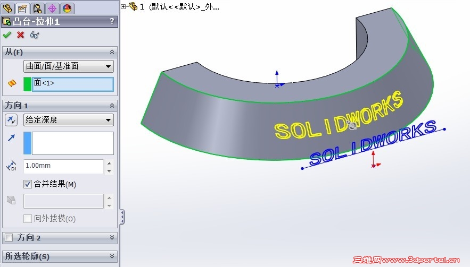This screenshot has width=470, height=267.
Task: Confirm the extrude with green checkmark
Action: (7, 35)
